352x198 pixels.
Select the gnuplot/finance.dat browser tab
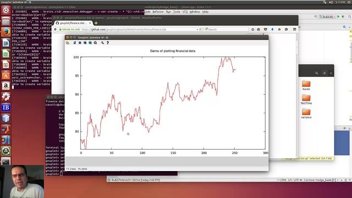73,23
